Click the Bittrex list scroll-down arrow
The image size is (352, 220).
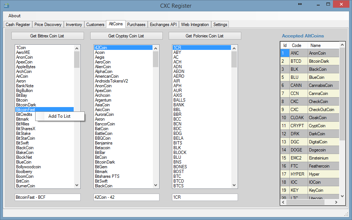[77, 185]
